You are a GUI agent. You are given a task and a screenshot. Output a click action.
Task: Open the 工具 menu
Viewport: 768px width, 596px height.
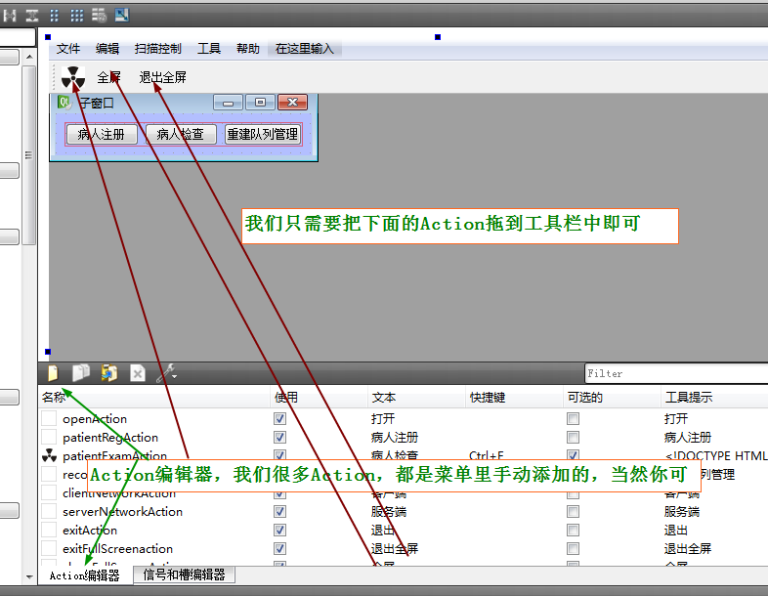pos(209,49)
